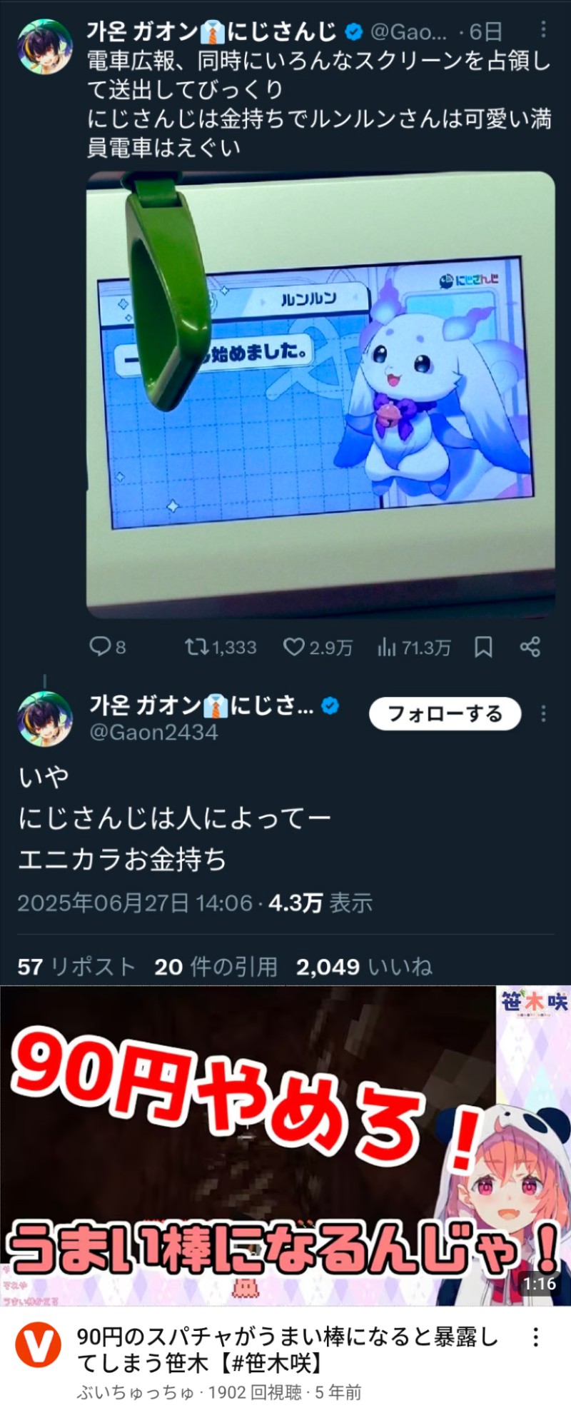Screen dimensions: 571x1413
Task: Share the train advertisement tweet
Action: coord(530,647)
